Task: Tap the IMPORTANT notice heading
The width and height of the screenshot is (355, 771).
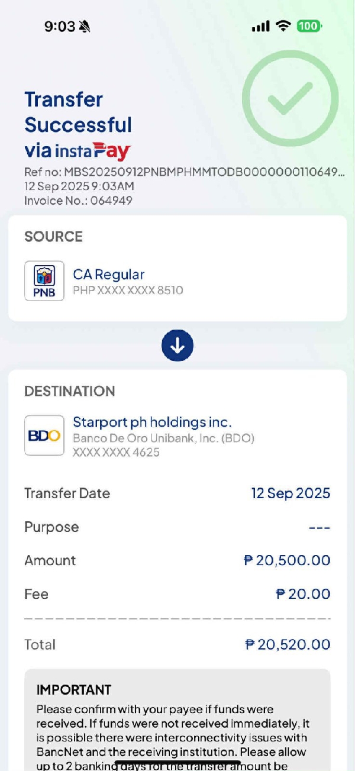Action: [x=74, y=690]
